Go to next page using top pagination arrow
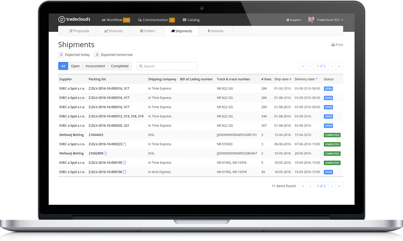Viewport: 403px width, 241px height. pyautogui.click(x=332, y=66)
